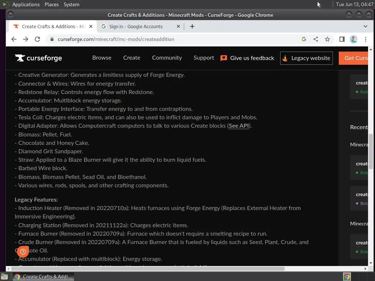The width and height of the screenshot is (375, 281).
Task: Open a new browser tab
Action: pos(192,26)
